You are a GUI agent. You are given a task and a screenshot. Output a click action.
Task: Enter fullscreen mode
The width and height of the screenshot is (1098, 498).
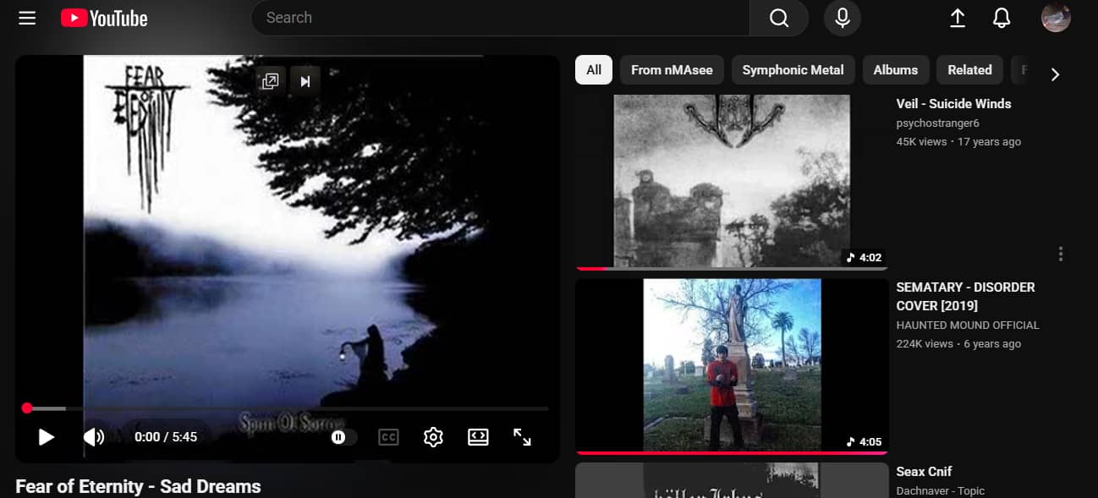click(523, 437)
